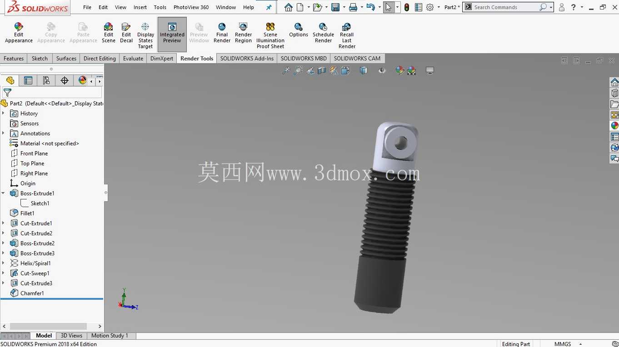Screen dimensions: 619x347
Task: Expand the Cut-Sweep1 feature
Action: [3, 273]
